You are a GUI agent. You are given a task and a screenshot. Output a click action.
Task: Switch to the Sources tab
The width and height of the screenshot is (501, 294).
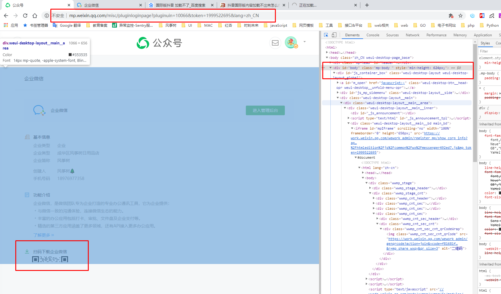pyautogui.click(x=392, y=35)
